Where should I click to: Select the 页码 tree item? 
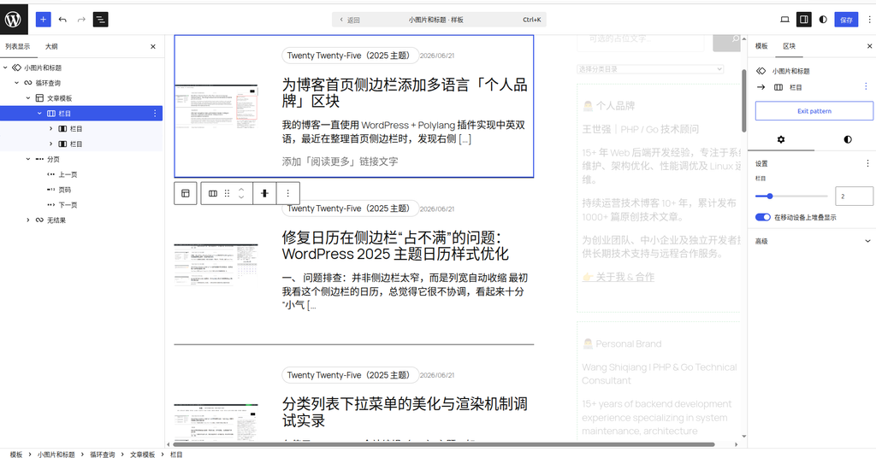tap(64, 190)
